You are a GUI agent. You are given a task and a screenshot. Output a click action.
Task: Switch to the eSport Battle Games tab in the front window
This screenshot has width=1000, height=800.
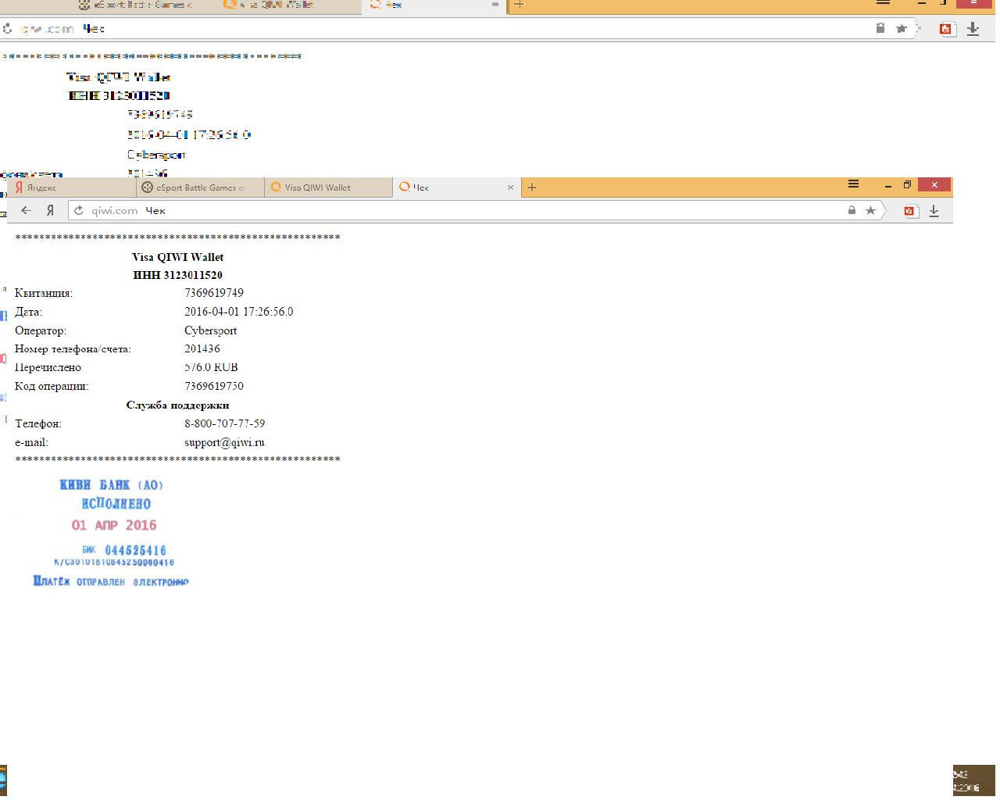tap(200, 187)
